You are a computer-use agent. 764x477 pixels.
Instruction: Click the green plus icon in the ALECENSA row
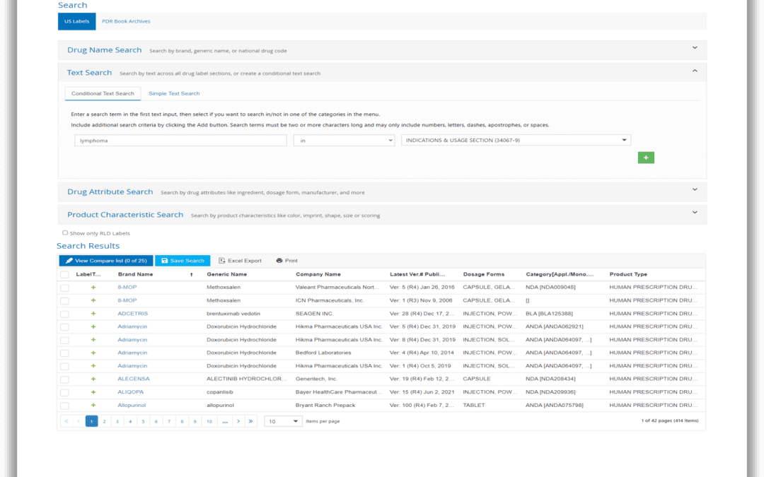[93, 379]
